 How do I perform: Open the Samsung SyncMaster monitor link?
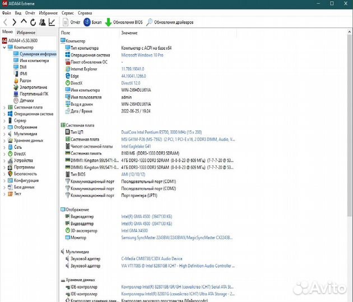(x=177, y=238)
